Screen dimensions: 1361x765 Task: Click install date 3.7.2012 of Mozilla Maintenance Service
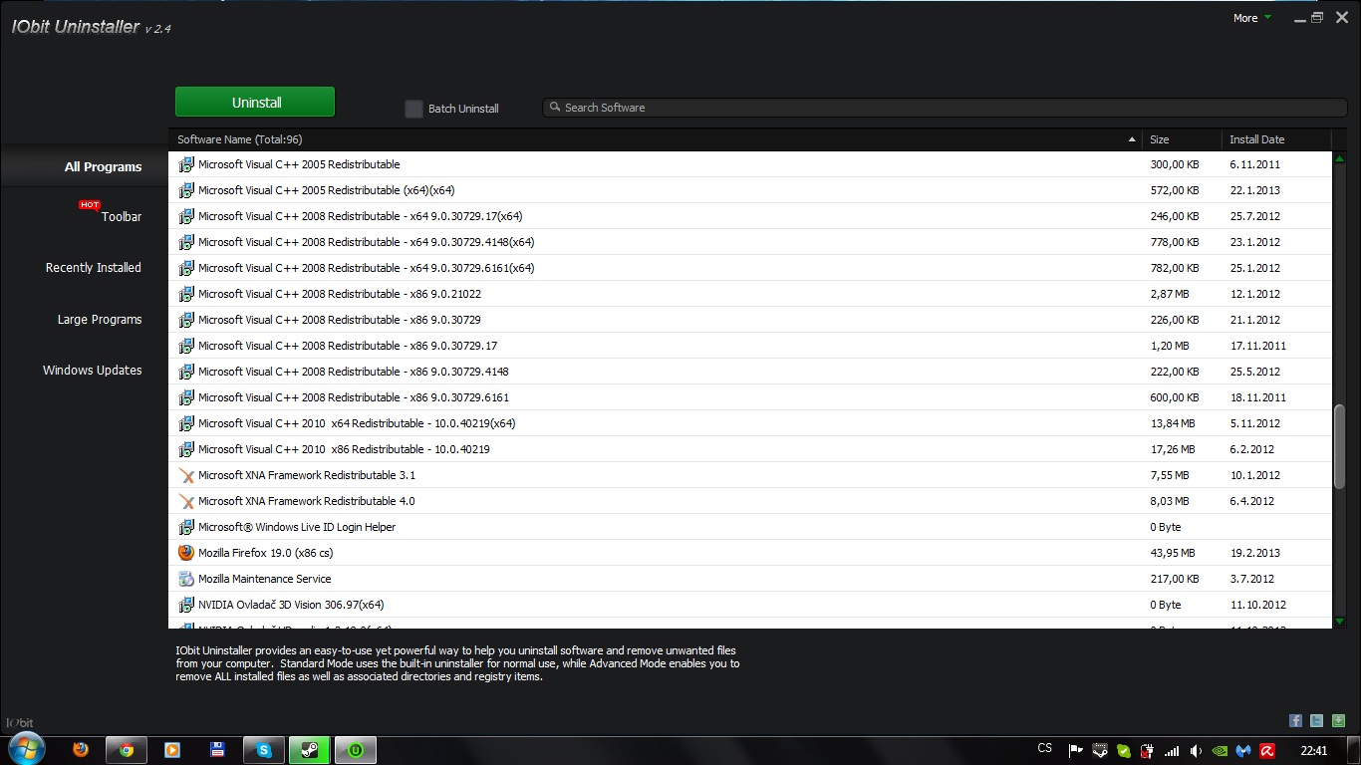click(x=1251, y=579)
